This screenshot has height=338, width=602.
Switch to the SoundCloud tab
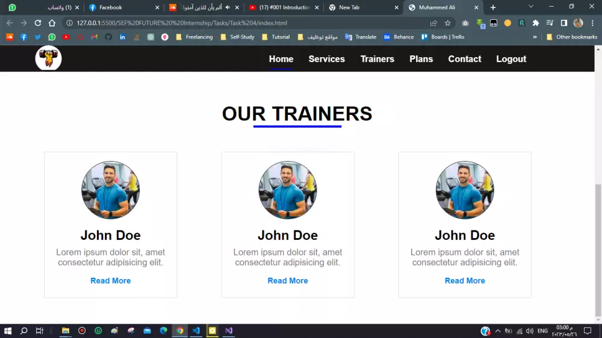point(204,7)
